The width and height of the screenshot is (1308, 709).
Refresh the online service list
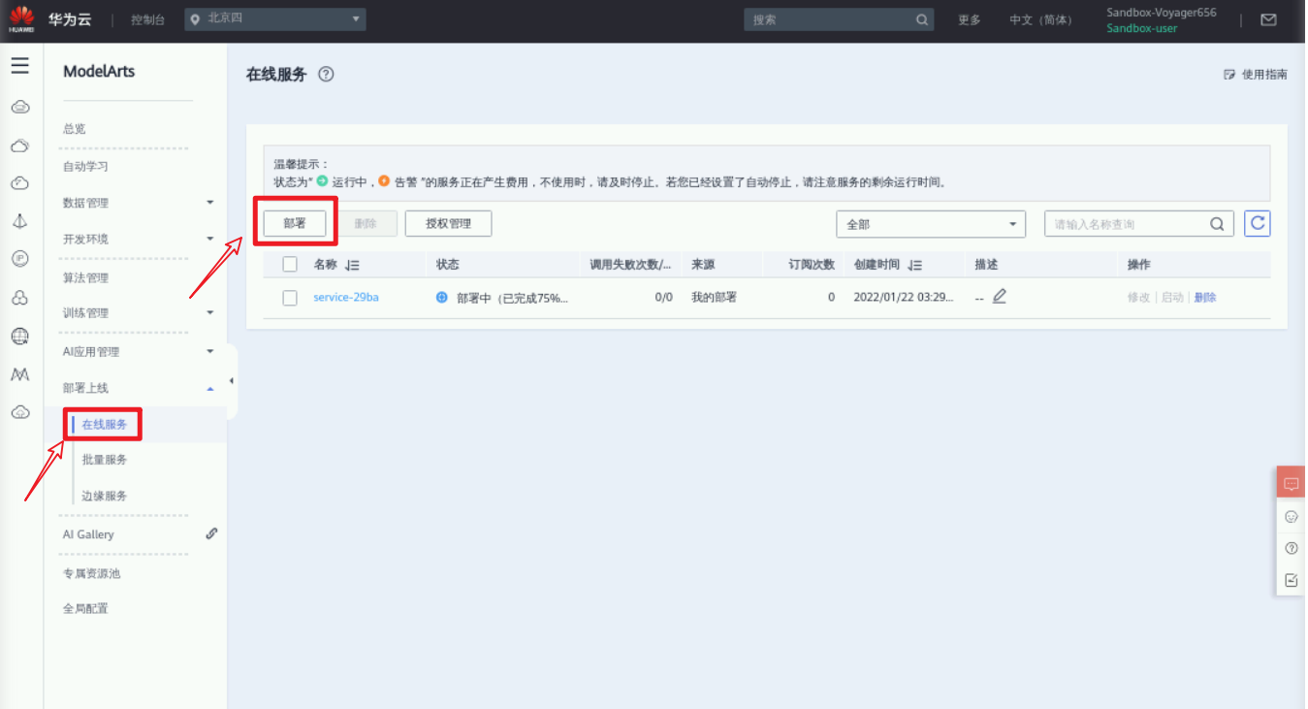(x=1258, y=223)
